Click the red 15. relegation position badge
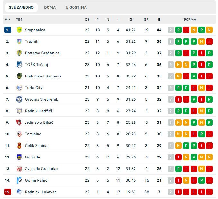Viewport: 218px width, 199px height. tap(8, 192)
